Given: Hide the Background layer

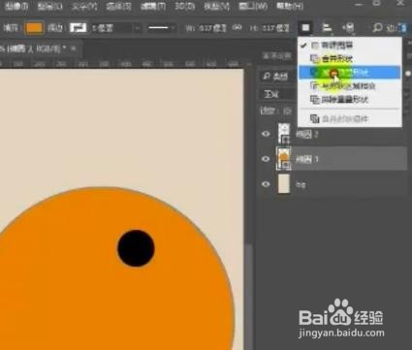Looking at the screenshot, I should (x=266, y=184).
